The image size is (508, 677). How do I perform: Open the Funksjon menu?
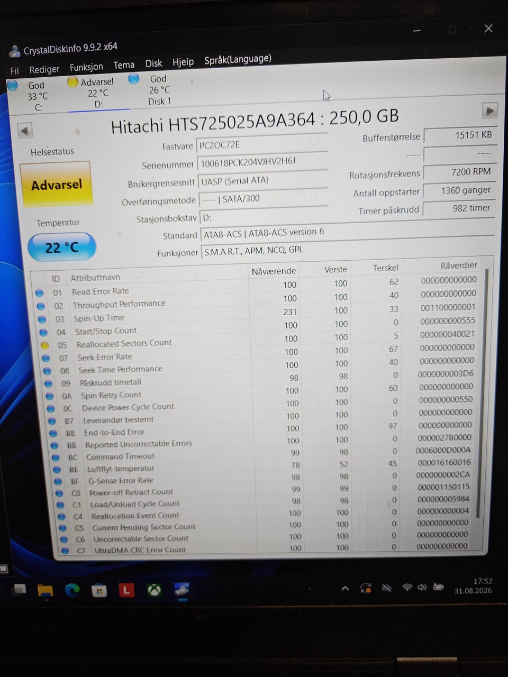86,67
